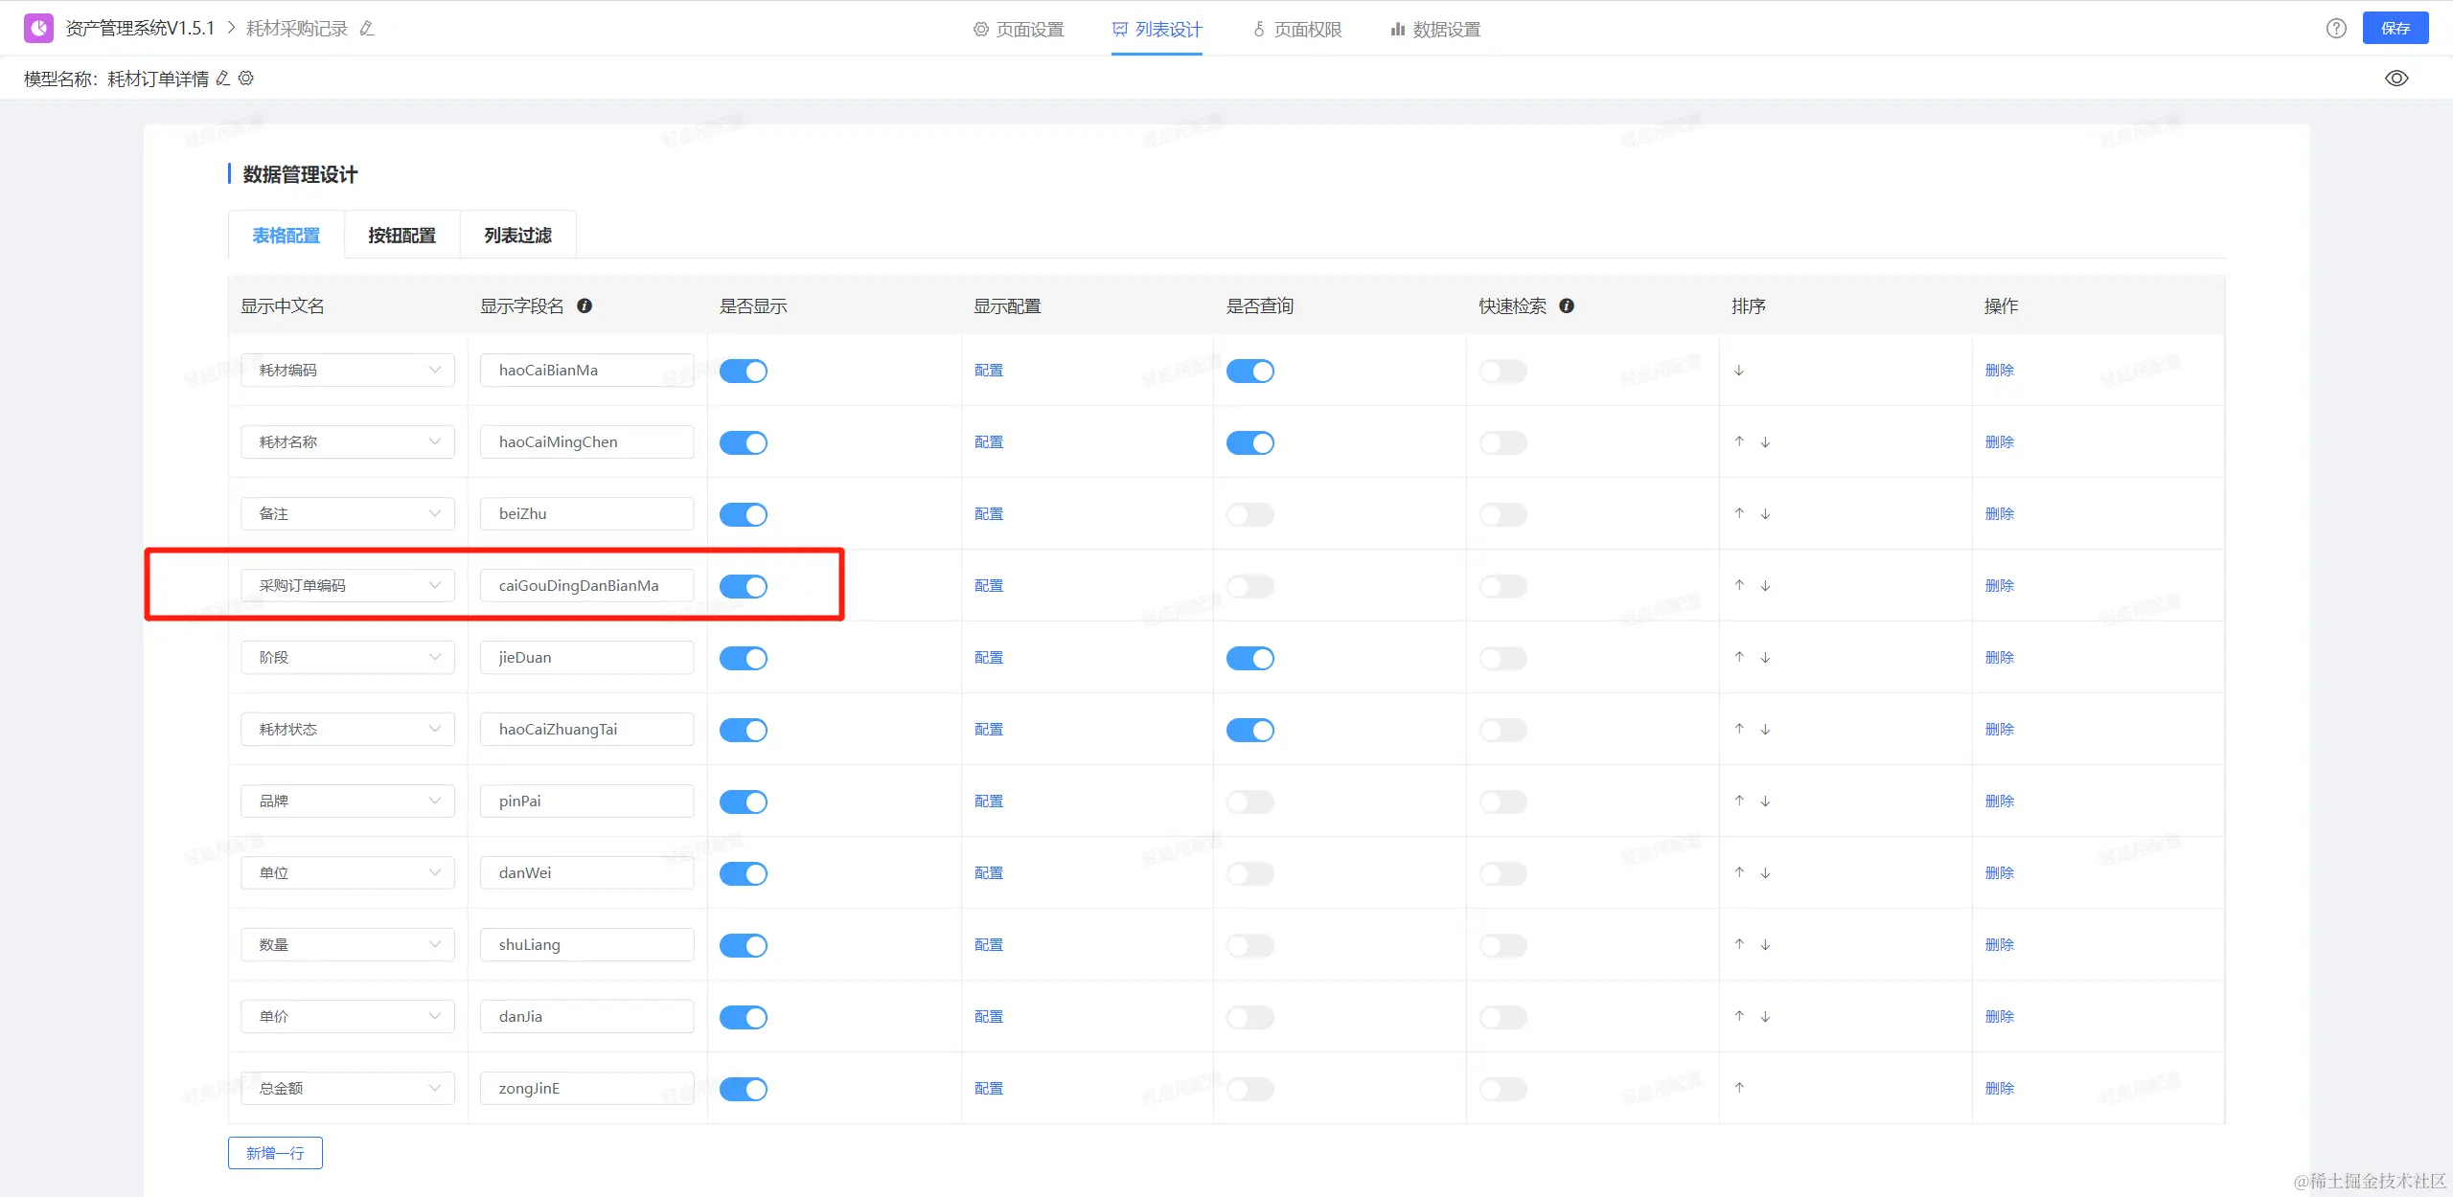This screenshot has height=1197, width=2453.
Task: Click the pencil icon next to model name
Action: pyautogui.click(x=223, y=79)
